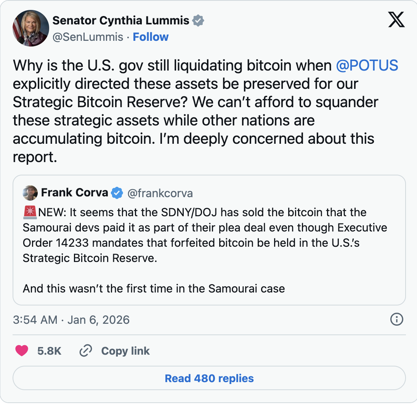Click the X logo icon
This screenshot has height=405, width=417.
click(x=396, y=20)
